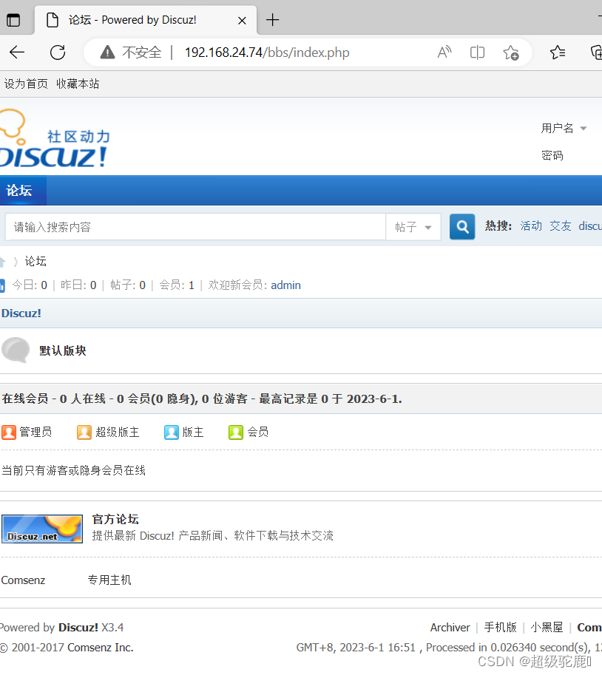Click 当前只有游客或隐身会员在线 text

[x=74, y=470]
